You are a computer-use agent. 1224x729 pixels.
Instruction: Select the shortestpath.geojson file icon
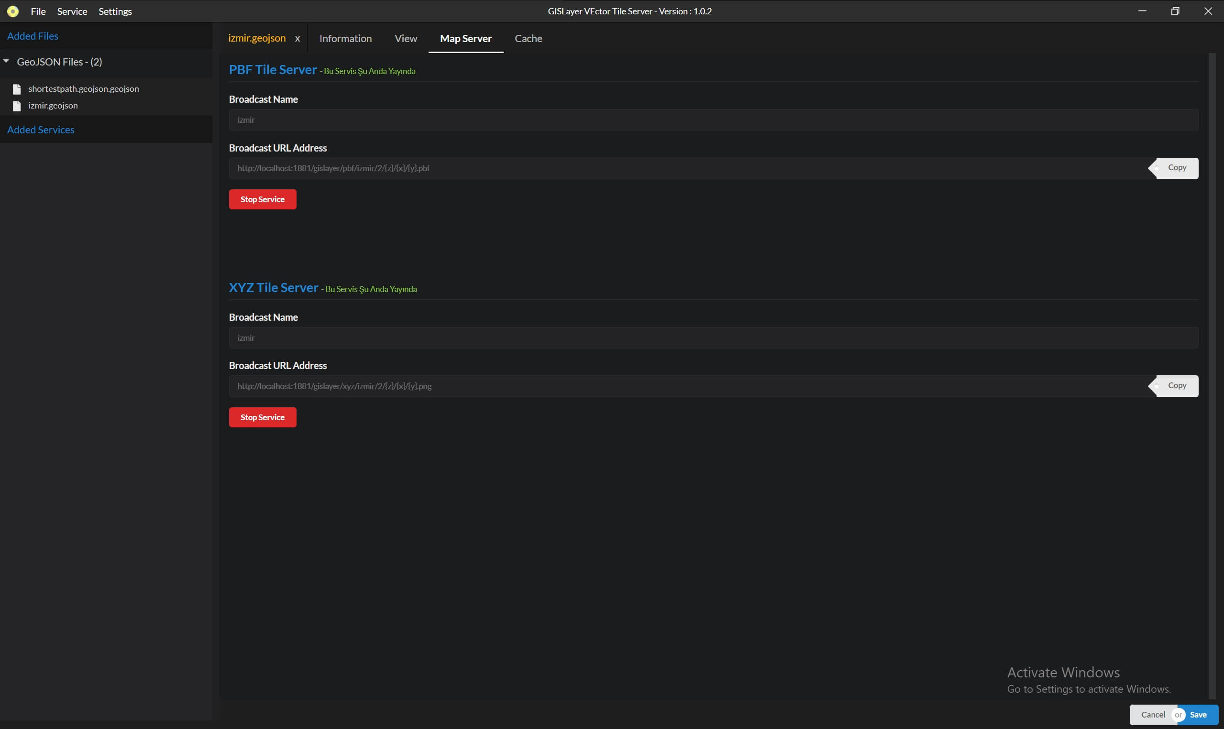coord(16,88)
